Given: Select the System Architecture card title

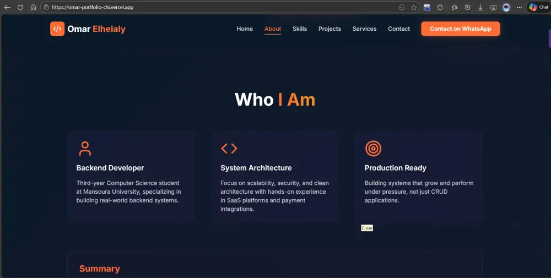Looking at the screenshot, I should click(256, 168).
